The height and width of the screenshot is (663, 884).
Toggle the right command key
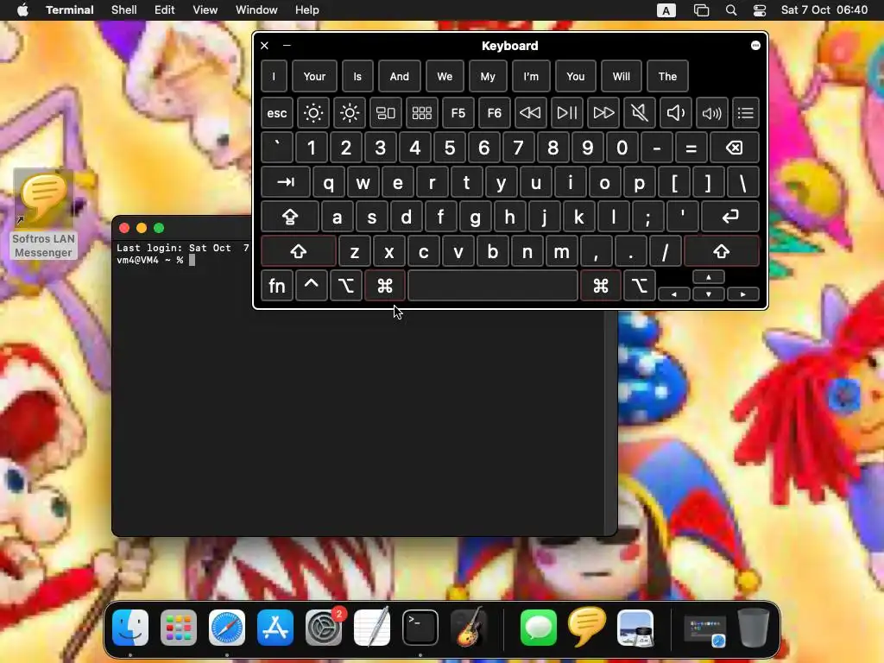601,286
